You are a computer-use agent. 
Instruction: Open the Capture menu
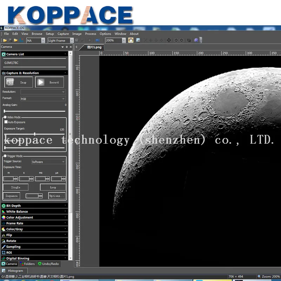point(63,34)
